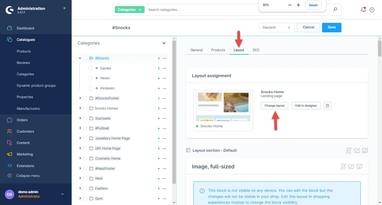The width and height of the screenshot is (382, 205).
Task: Open the Marketing megaphone menu
Action: point(10,154)
